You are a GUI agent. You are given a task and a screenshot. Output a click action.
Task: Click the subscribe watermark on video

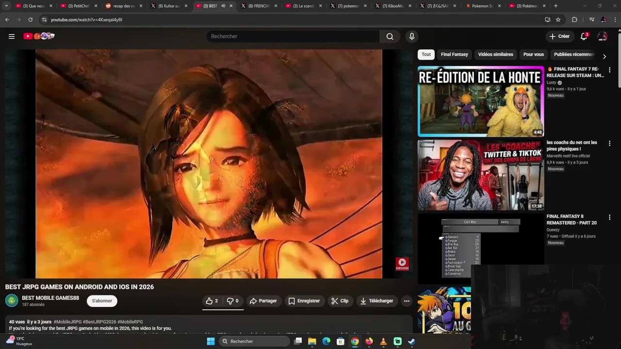(402, 264)
